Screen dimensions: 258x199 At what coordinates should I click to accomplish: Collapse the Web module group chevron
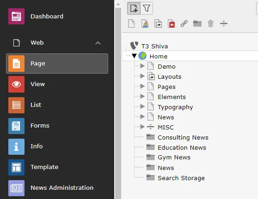[x=98, y=43]
